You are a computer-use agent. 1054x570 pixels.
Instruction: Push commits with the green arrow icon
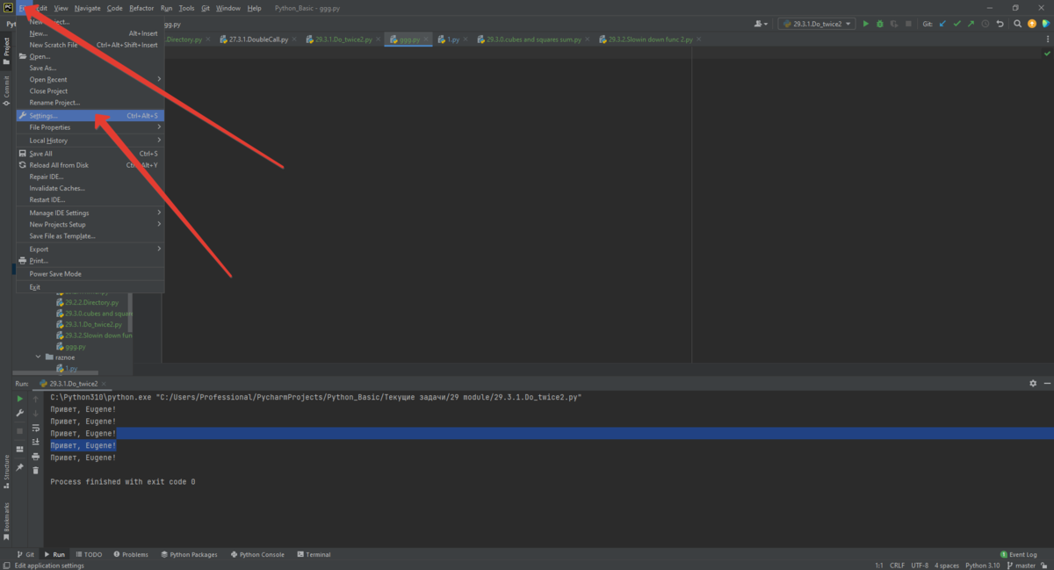click(971, 24)
